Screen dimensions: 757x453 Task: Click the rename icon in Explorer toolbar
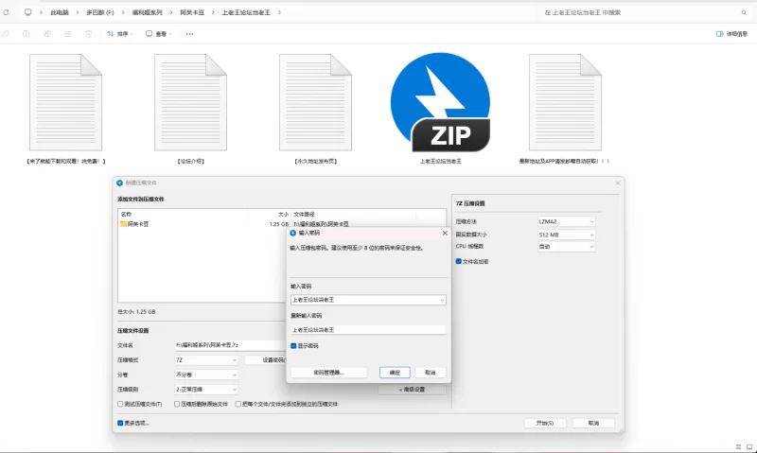46,34
